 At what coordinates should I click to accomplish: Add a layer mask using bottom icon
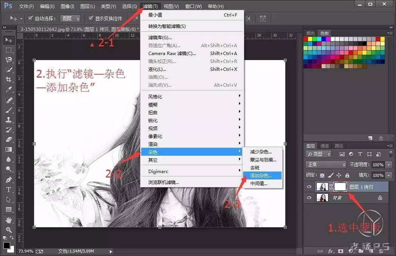tap(341, 251)
